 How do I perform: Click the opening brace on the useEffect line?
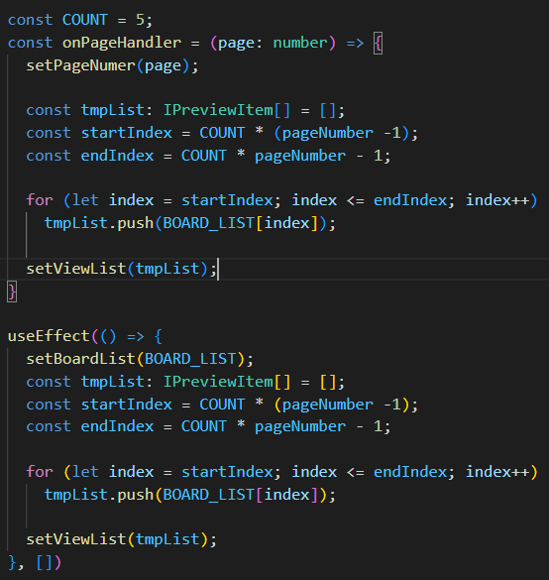click(159, 337)
